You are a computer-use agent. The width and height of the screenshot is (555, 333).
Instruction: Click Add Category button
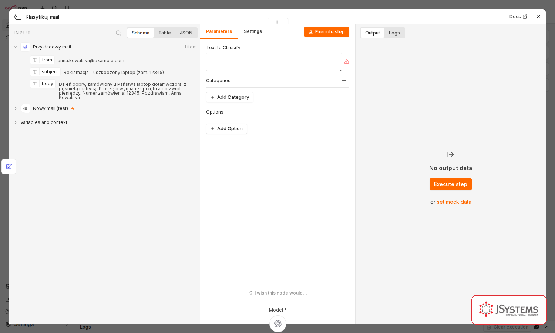click(x=230, y=97)
